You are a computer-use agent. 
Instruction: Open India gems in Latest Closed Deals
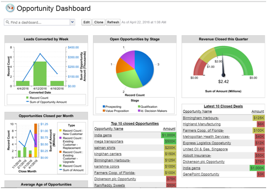191,168
